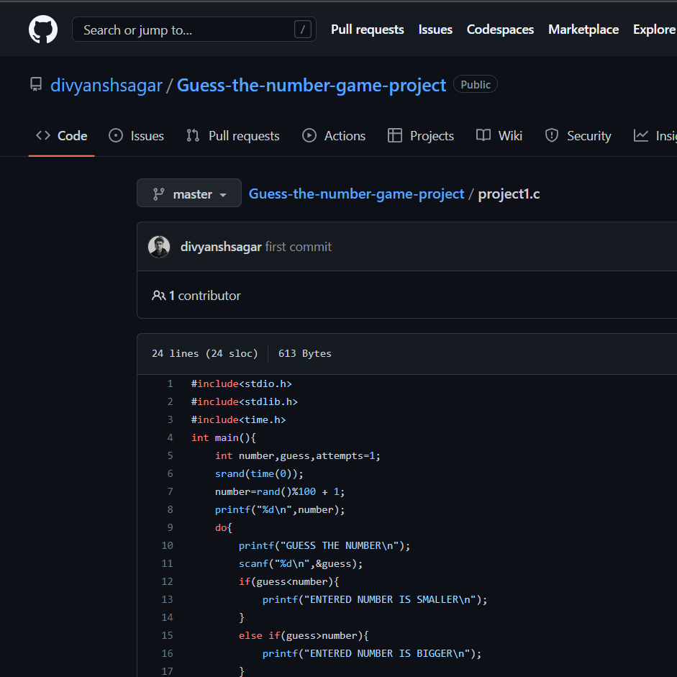Click 24 lines (24 sloc) text

(204, 353)
